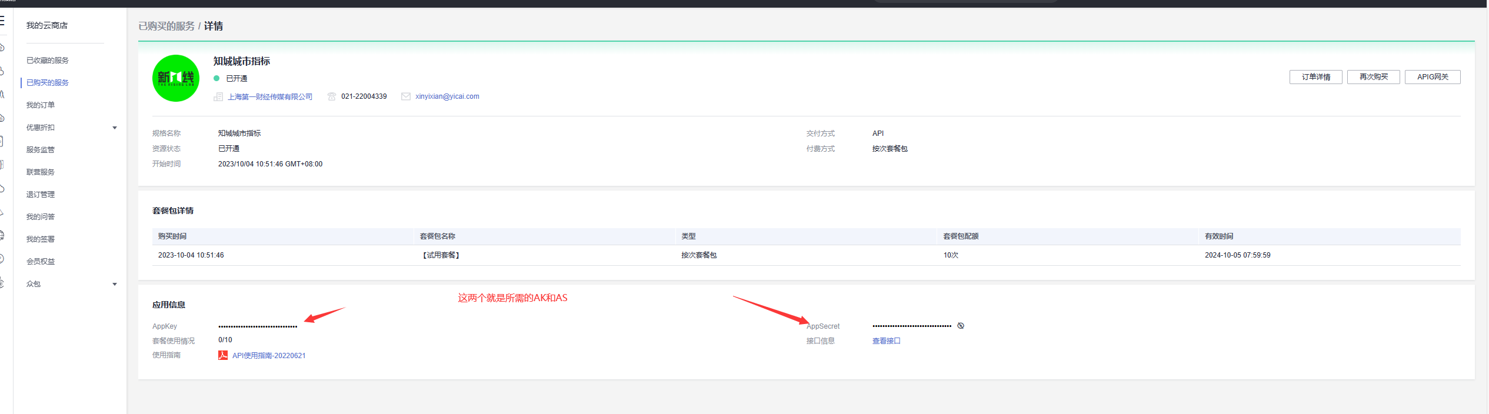Click the 按次套餐包 payment method value

click(890, 149)
